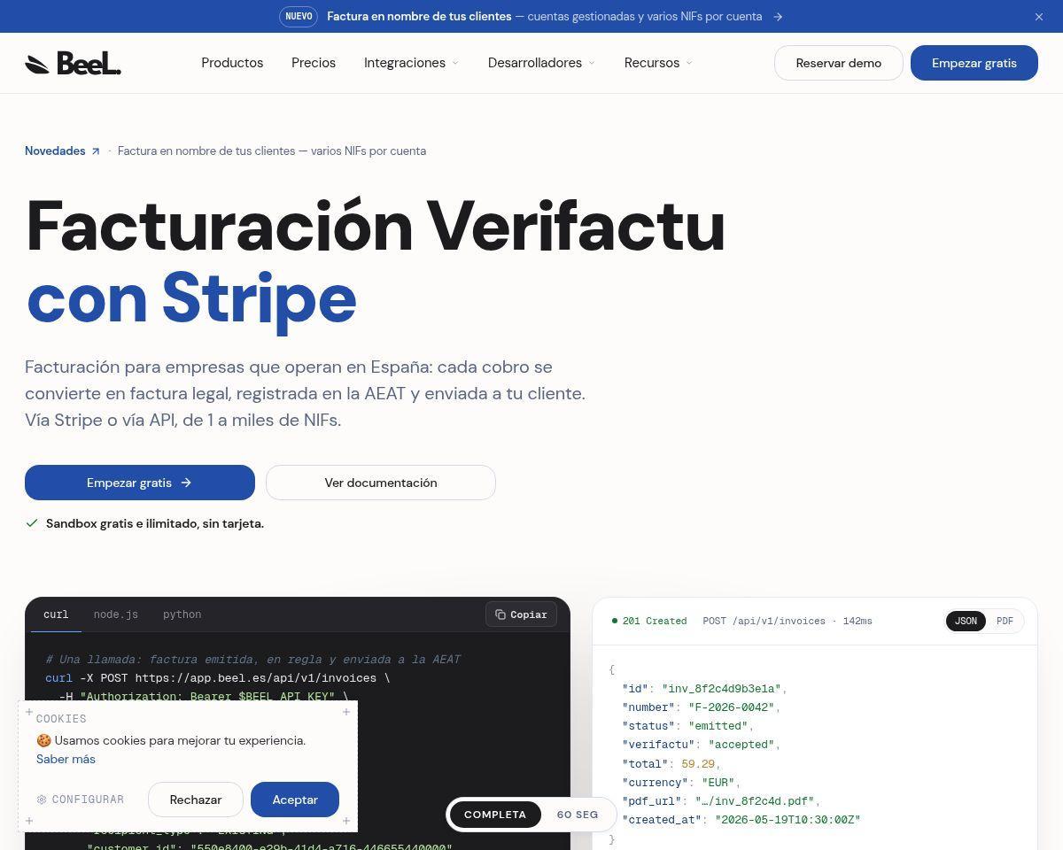
Task: Click the POST /api/v1/invoices response label
Action: coord(764,621)
